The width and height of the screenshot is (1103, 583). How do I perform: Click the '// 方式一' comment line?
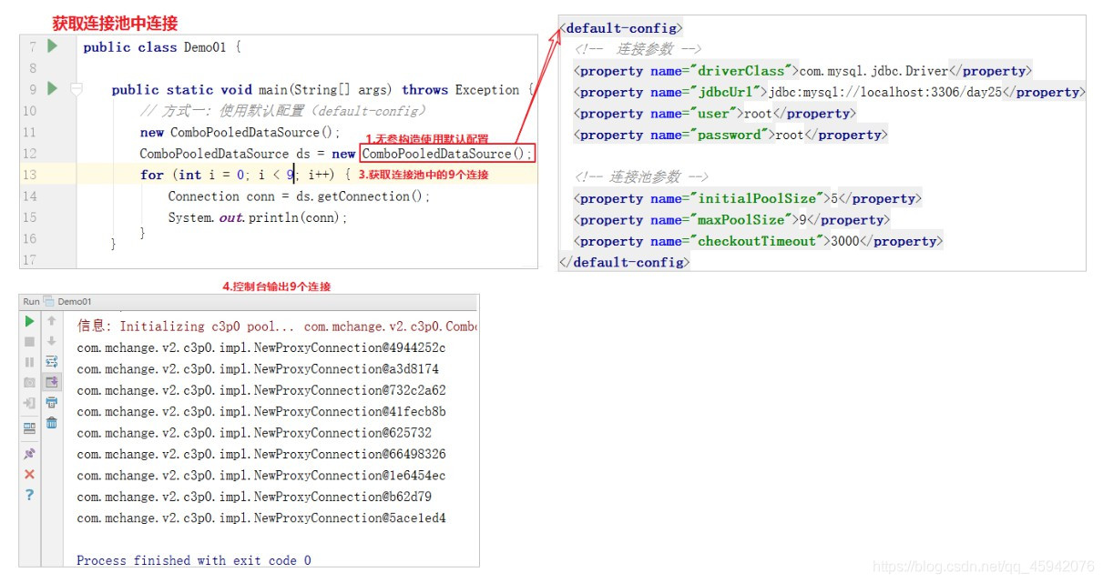pyautogui.click(x=283, y=111)
